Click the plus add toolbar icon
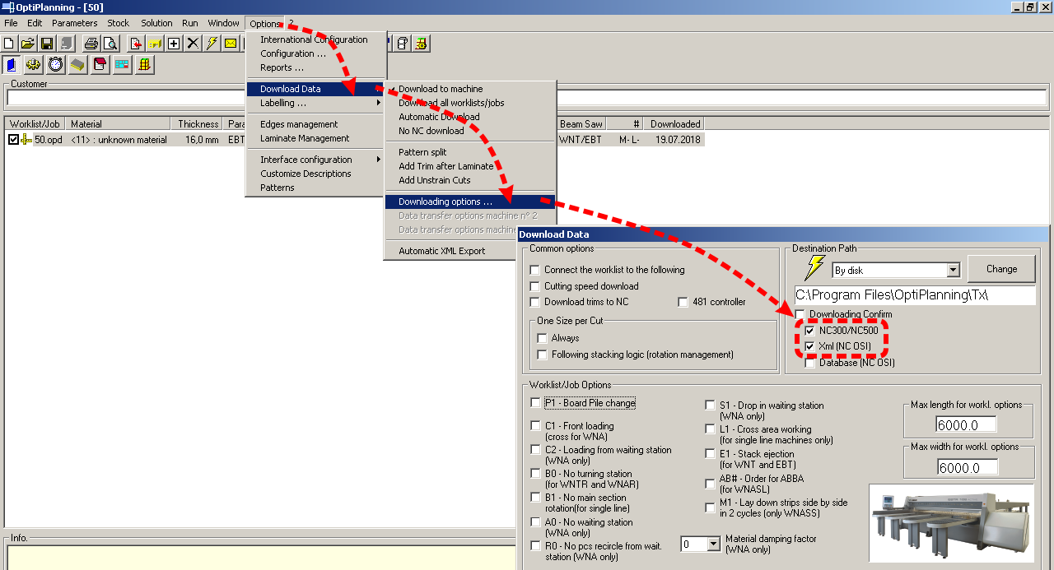Viewport: 1054px width, 570px height. [174, 43]
